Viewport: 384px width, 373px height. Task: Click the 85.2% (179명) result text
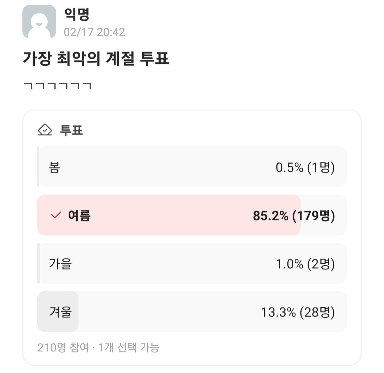click(x=294, y=215)
